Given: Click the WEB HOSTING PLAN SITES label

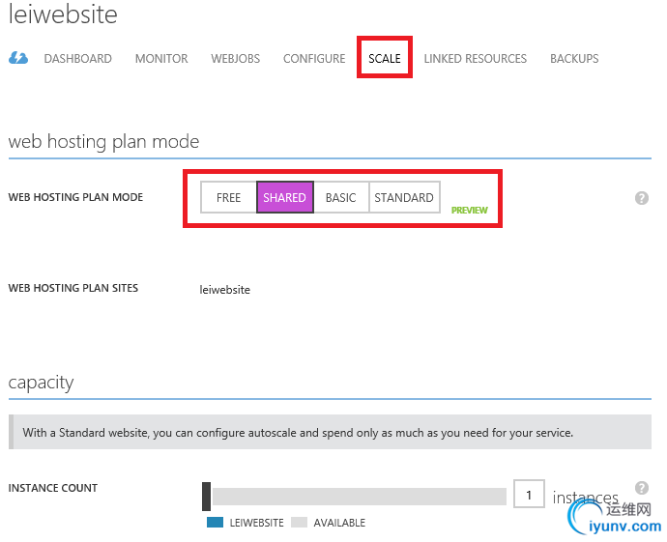Looking at the screenshot, I should point(73,288).
